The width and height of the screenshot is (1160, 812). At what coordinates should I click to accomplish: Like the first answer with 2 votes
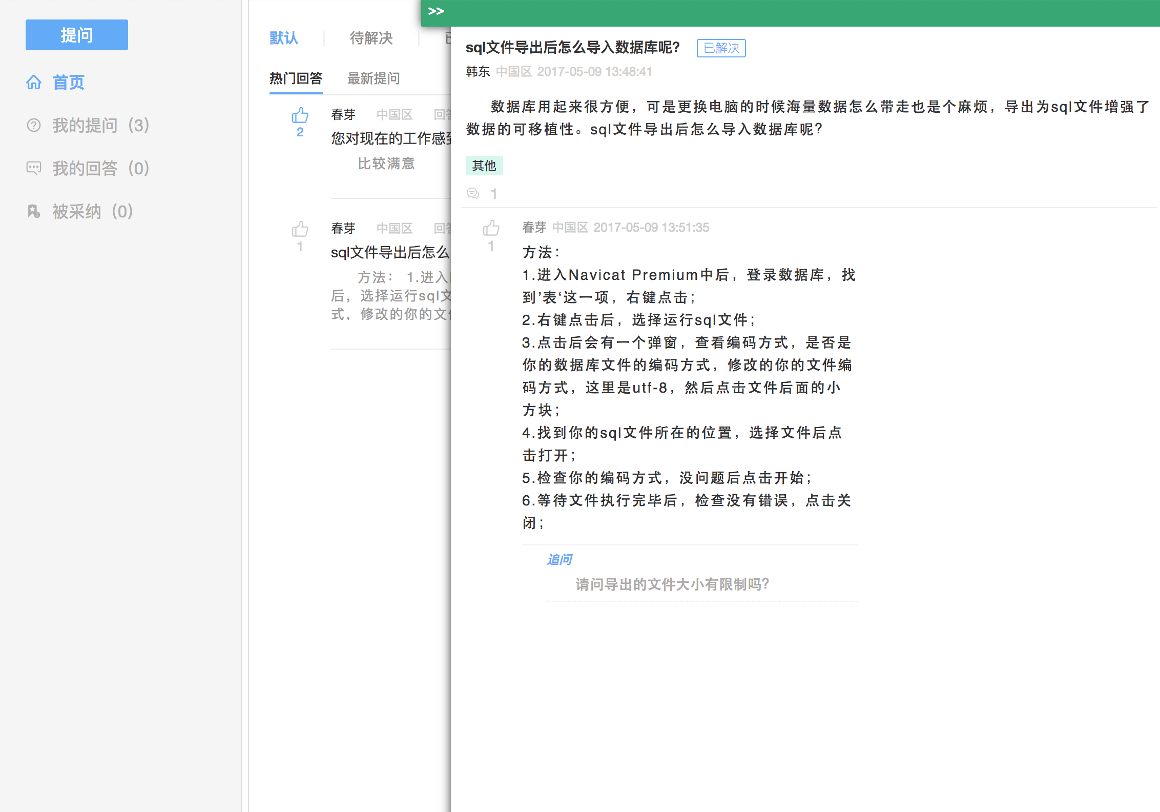[300, 116]
